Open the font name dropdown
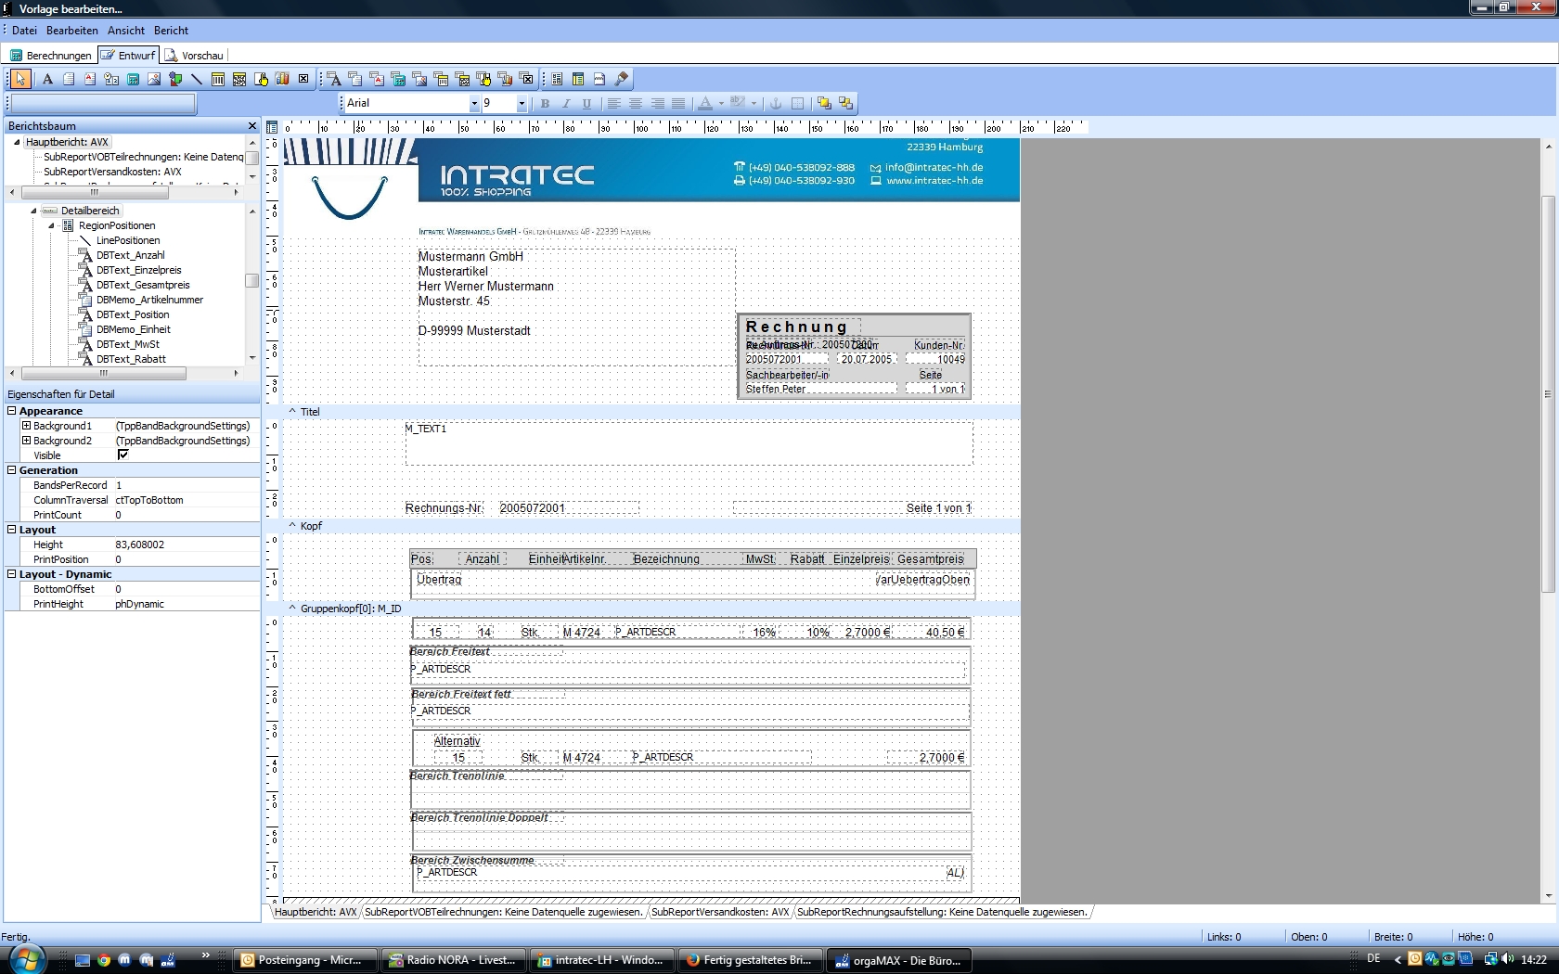Screen dimensions: 1559x974 (x=474, y=103)
